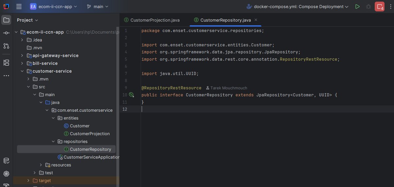Collapse the customer-service folder
Viewport: 394px width, 187px height.
(x=22, y=71)
